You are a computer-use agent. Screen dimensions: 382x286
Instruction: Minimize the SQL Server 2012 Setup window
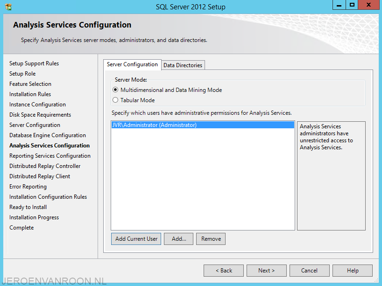(339, 5)
